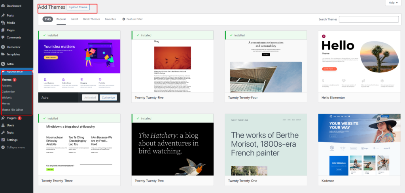The height and width of the screenshot is (193, 405).
Task: Click the Customize button on Astra
Action: tap(108, 98)
